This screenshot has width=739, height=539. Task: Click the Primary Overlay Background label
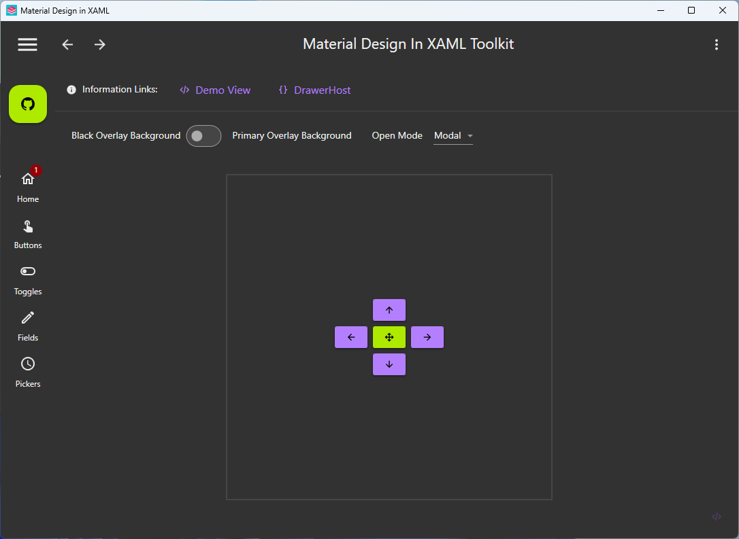[292, 135]
